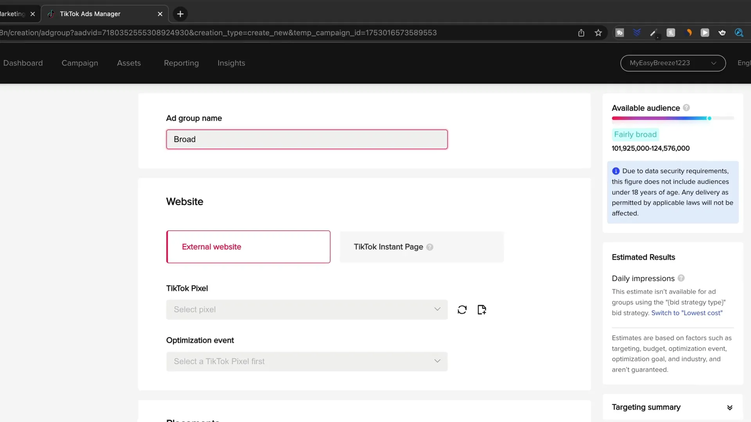The height and width of the screenshot is (422, 751).
Task: Bookmark this page with the star icon
Action: click(x=598, y=33)
